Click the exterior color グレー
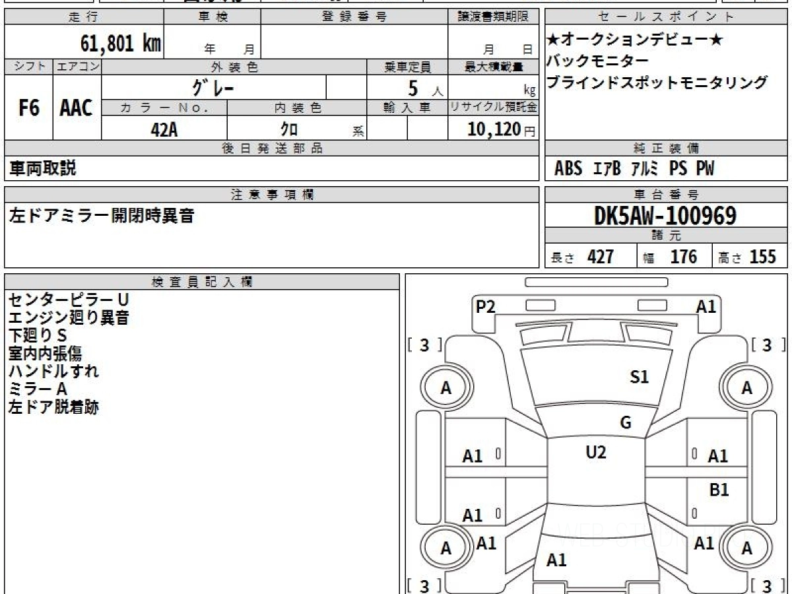 pos(213,87)
